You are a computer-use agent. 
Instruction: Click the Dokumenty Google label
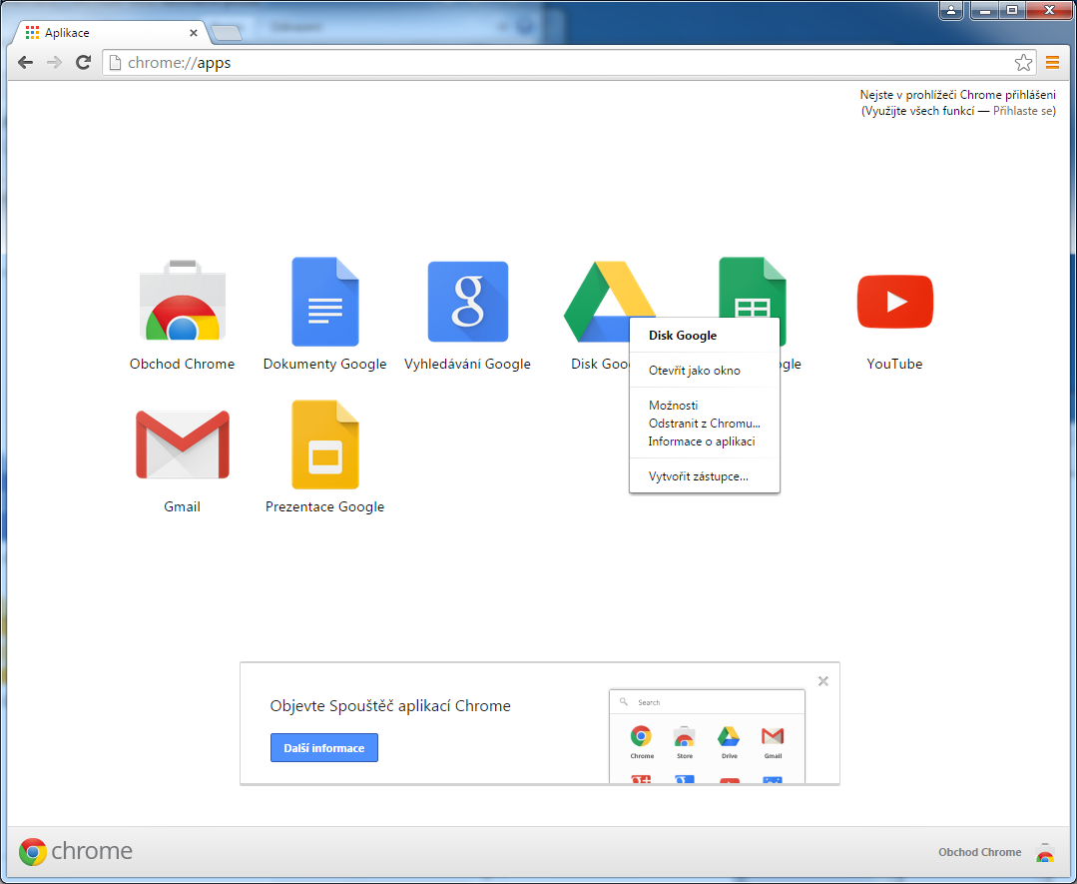tap(324, 365)
